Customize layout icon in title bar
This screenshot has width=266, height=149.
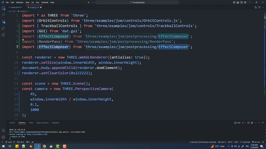pyautogui.click(x=245, y=2)
